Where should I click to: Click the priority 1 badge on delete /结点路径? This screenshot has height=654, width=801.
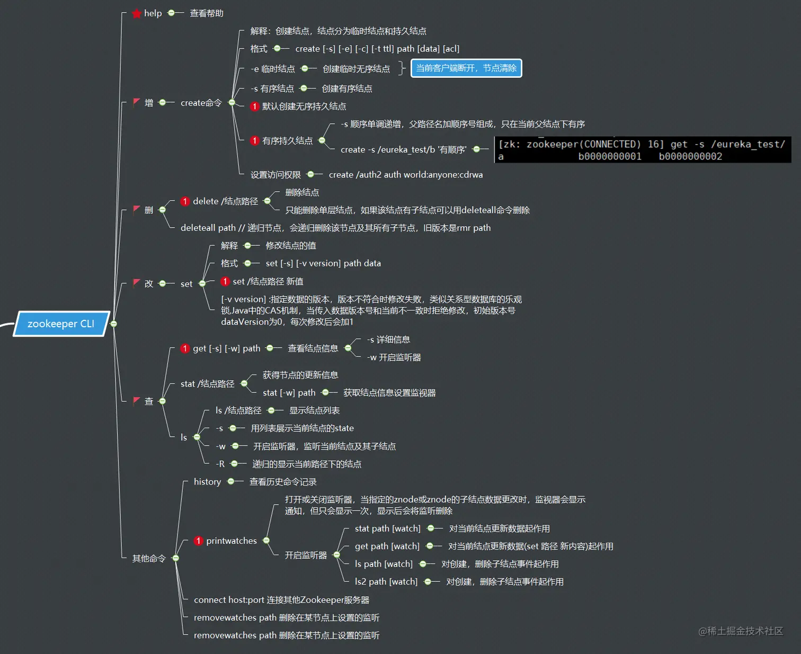[185, 201]
